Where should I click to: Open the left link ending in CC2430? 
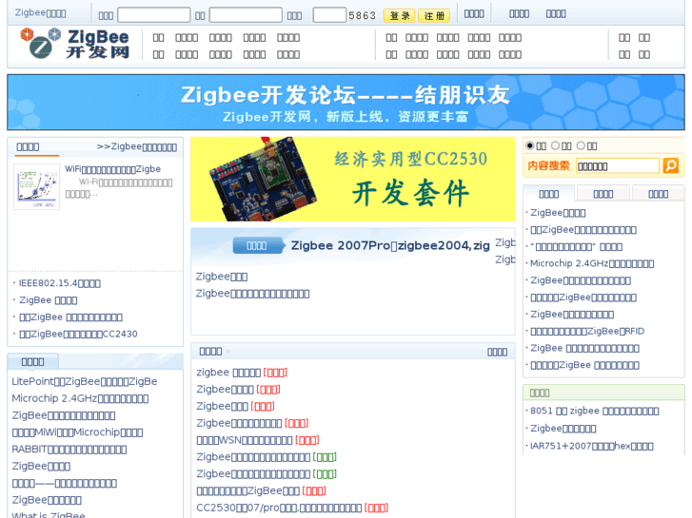point(78,334)
